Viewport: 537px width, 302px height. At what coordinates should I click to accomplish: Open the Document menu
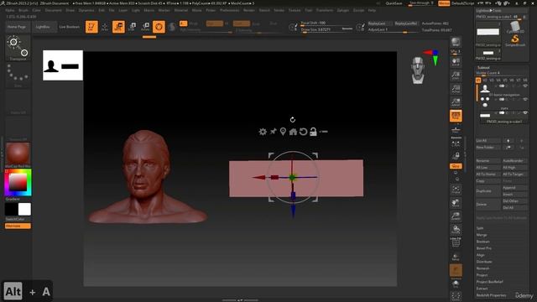(x=54, y=10)
